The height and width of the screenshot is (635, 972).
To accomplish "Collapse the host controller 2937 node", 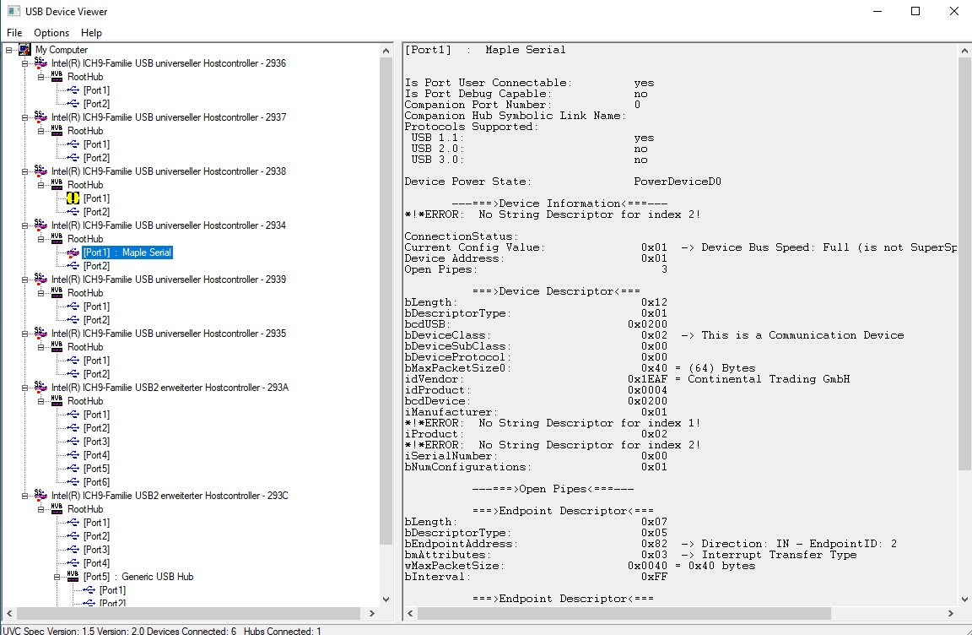I will [24, 117].
